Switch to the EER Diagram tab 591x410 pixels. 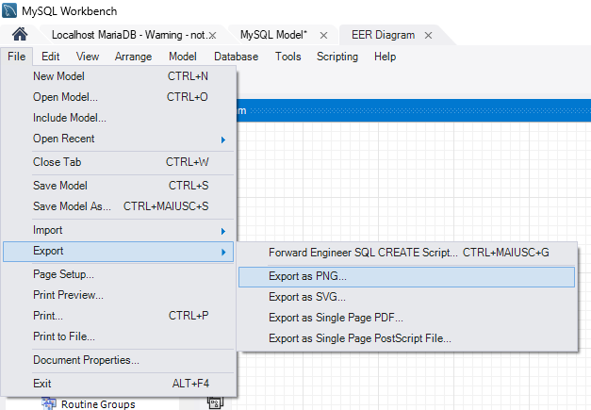coord(383,35)
